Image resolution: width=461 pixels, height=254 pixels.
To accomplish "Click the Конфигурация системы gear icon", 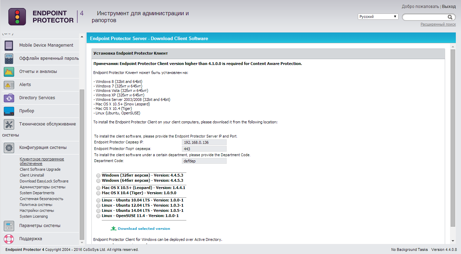I will click(x=9, y=148).
